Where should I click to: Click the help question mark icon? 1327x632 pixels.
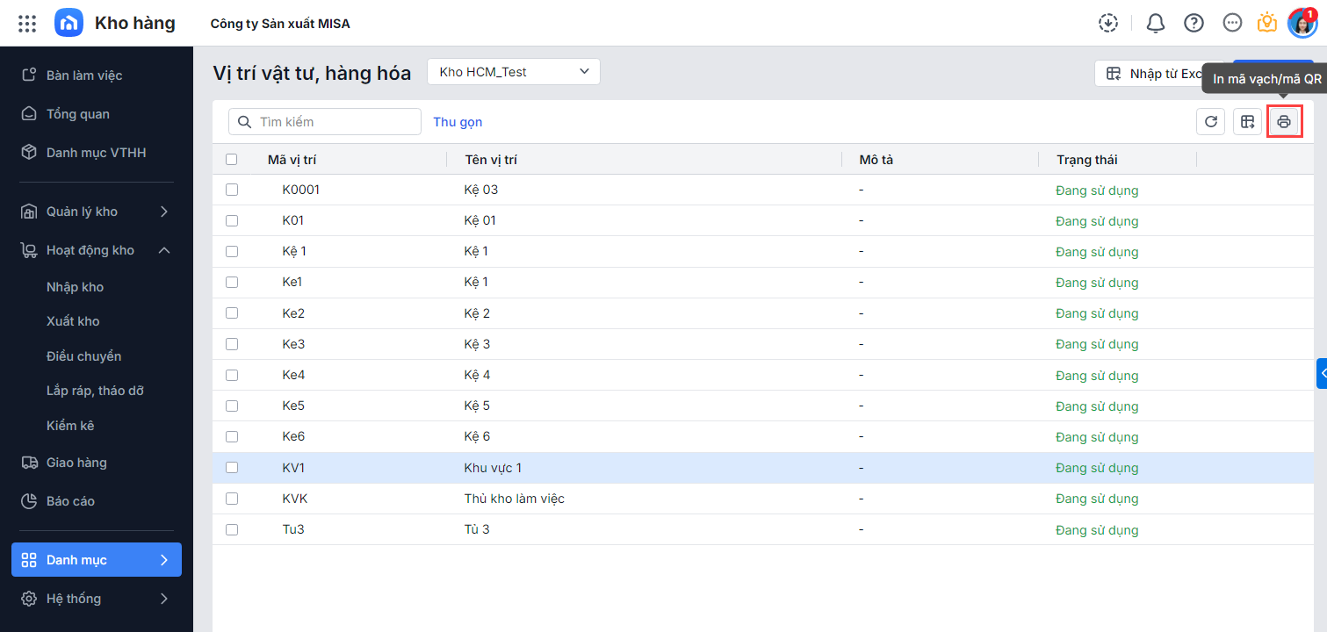click(x=1194, y=24)
